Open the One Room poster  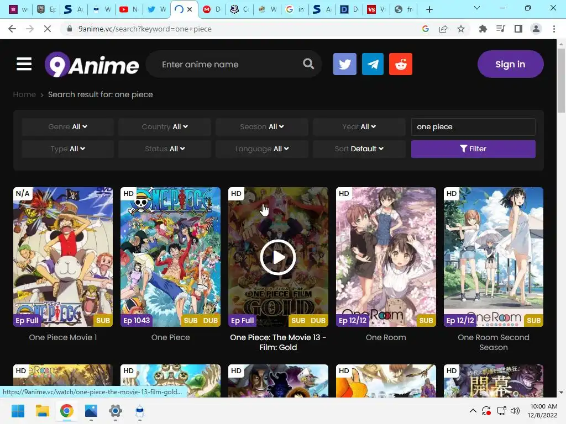tap(386, 257)
